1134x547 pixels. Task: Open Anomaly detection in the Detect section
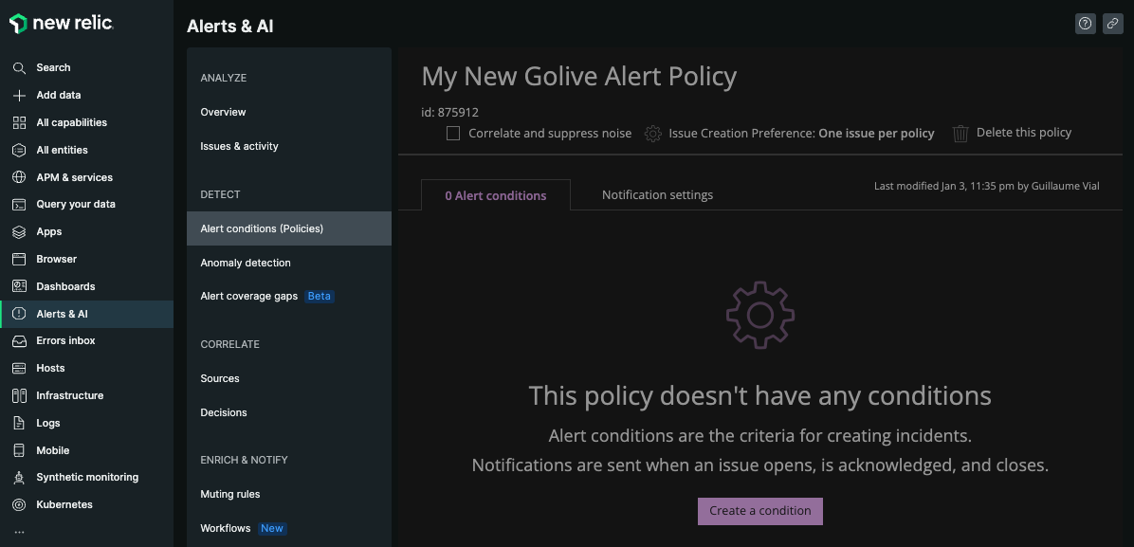[246, 263]
